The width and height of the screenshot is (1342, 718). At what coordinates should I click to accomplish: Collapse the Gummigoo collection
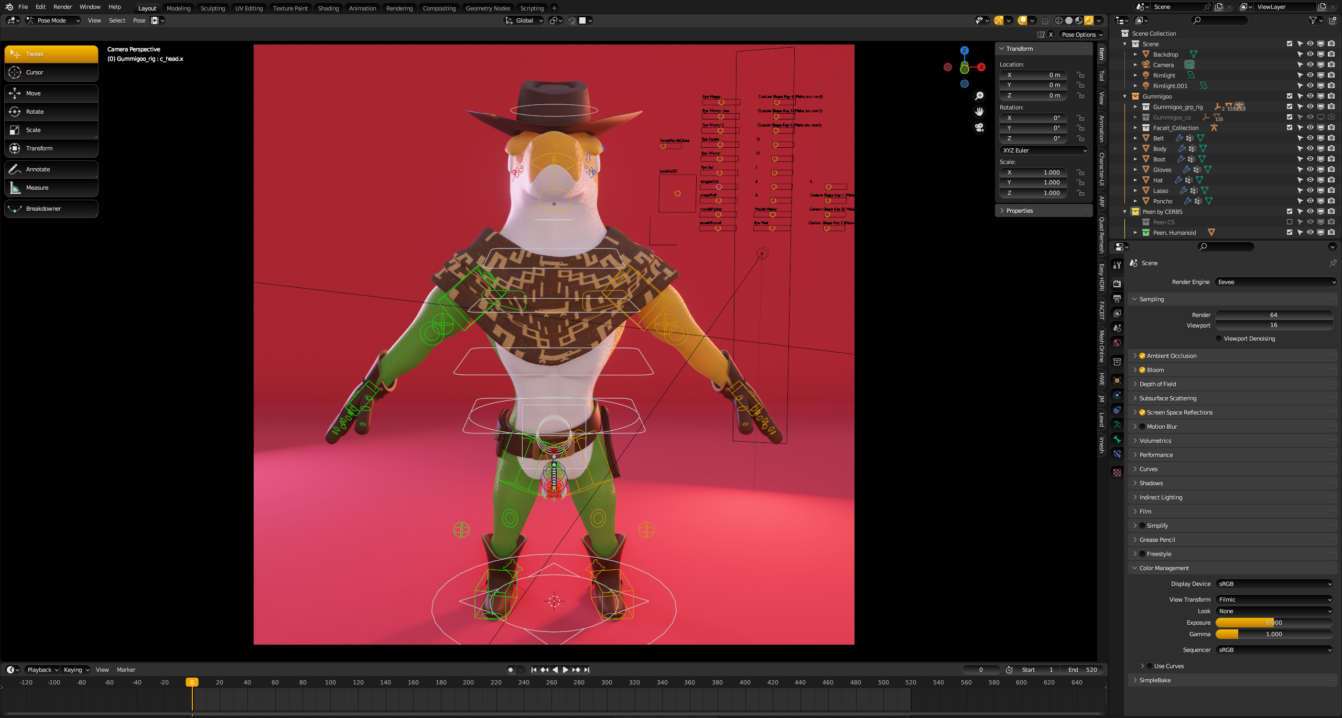coord(1125,96)
